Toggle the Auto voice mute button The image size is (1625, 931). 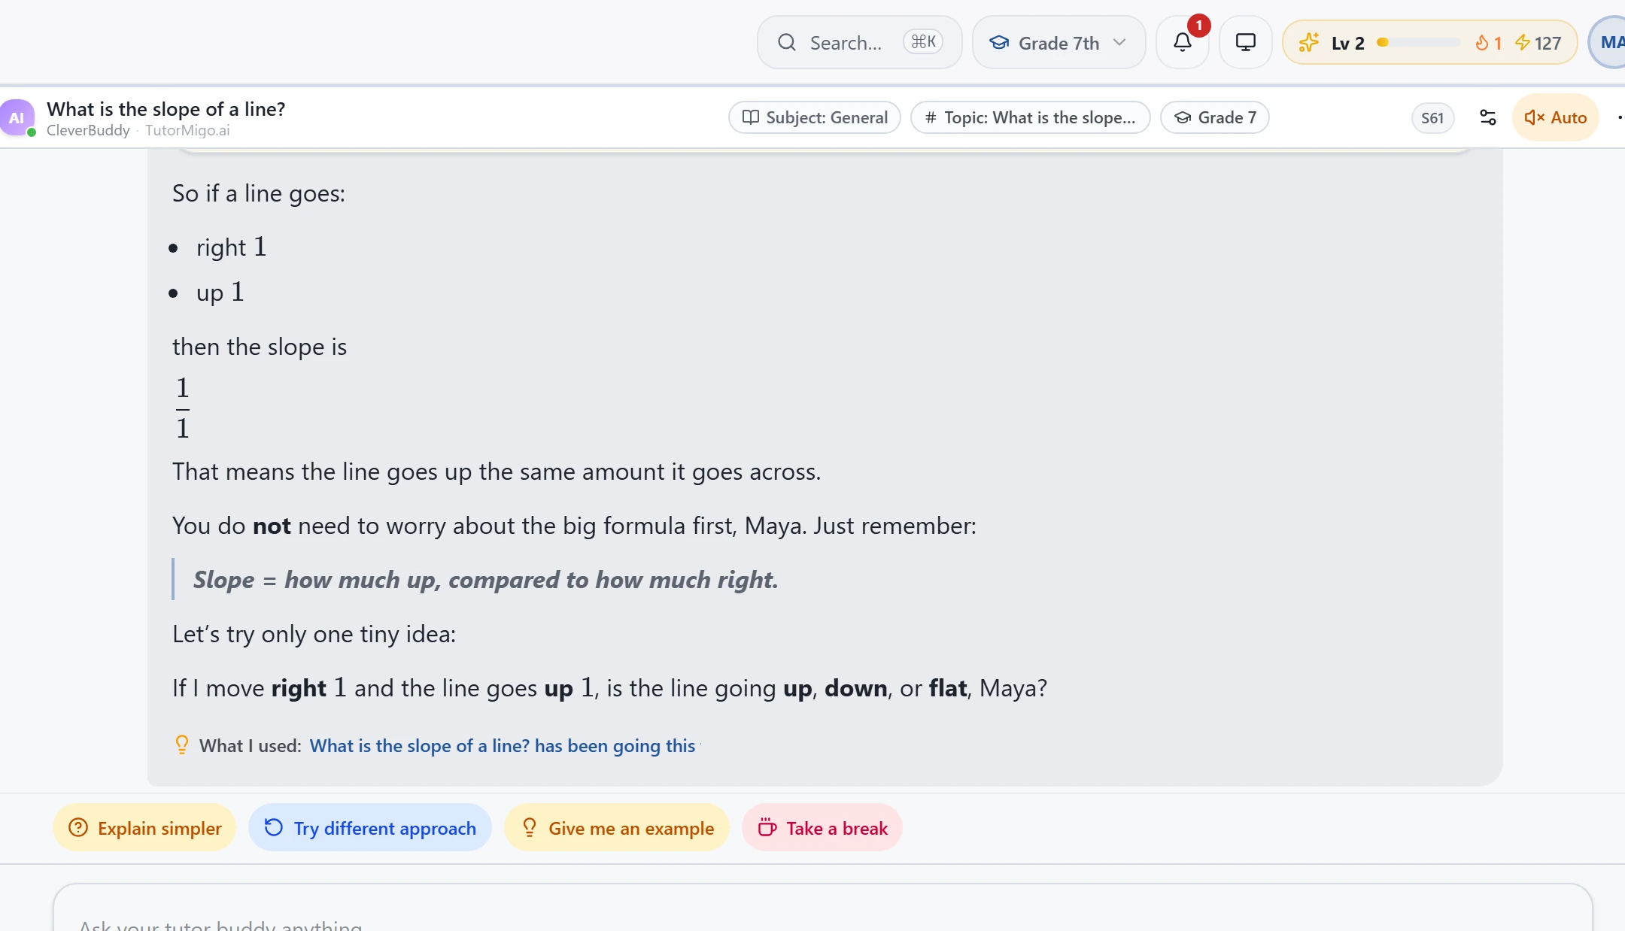click(x=1555, y=117)
